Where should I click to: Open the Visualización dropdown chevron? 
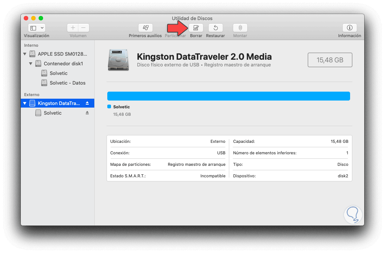(x=42, y=28)
